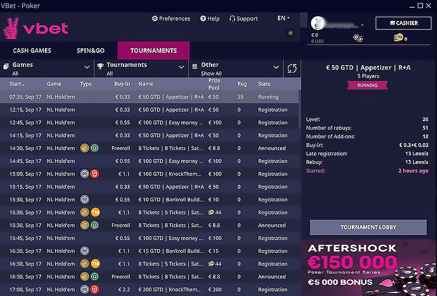The width and height of the screenshot is (437, 296).
Task: Open the EN language selector
Action: [283, 19]
